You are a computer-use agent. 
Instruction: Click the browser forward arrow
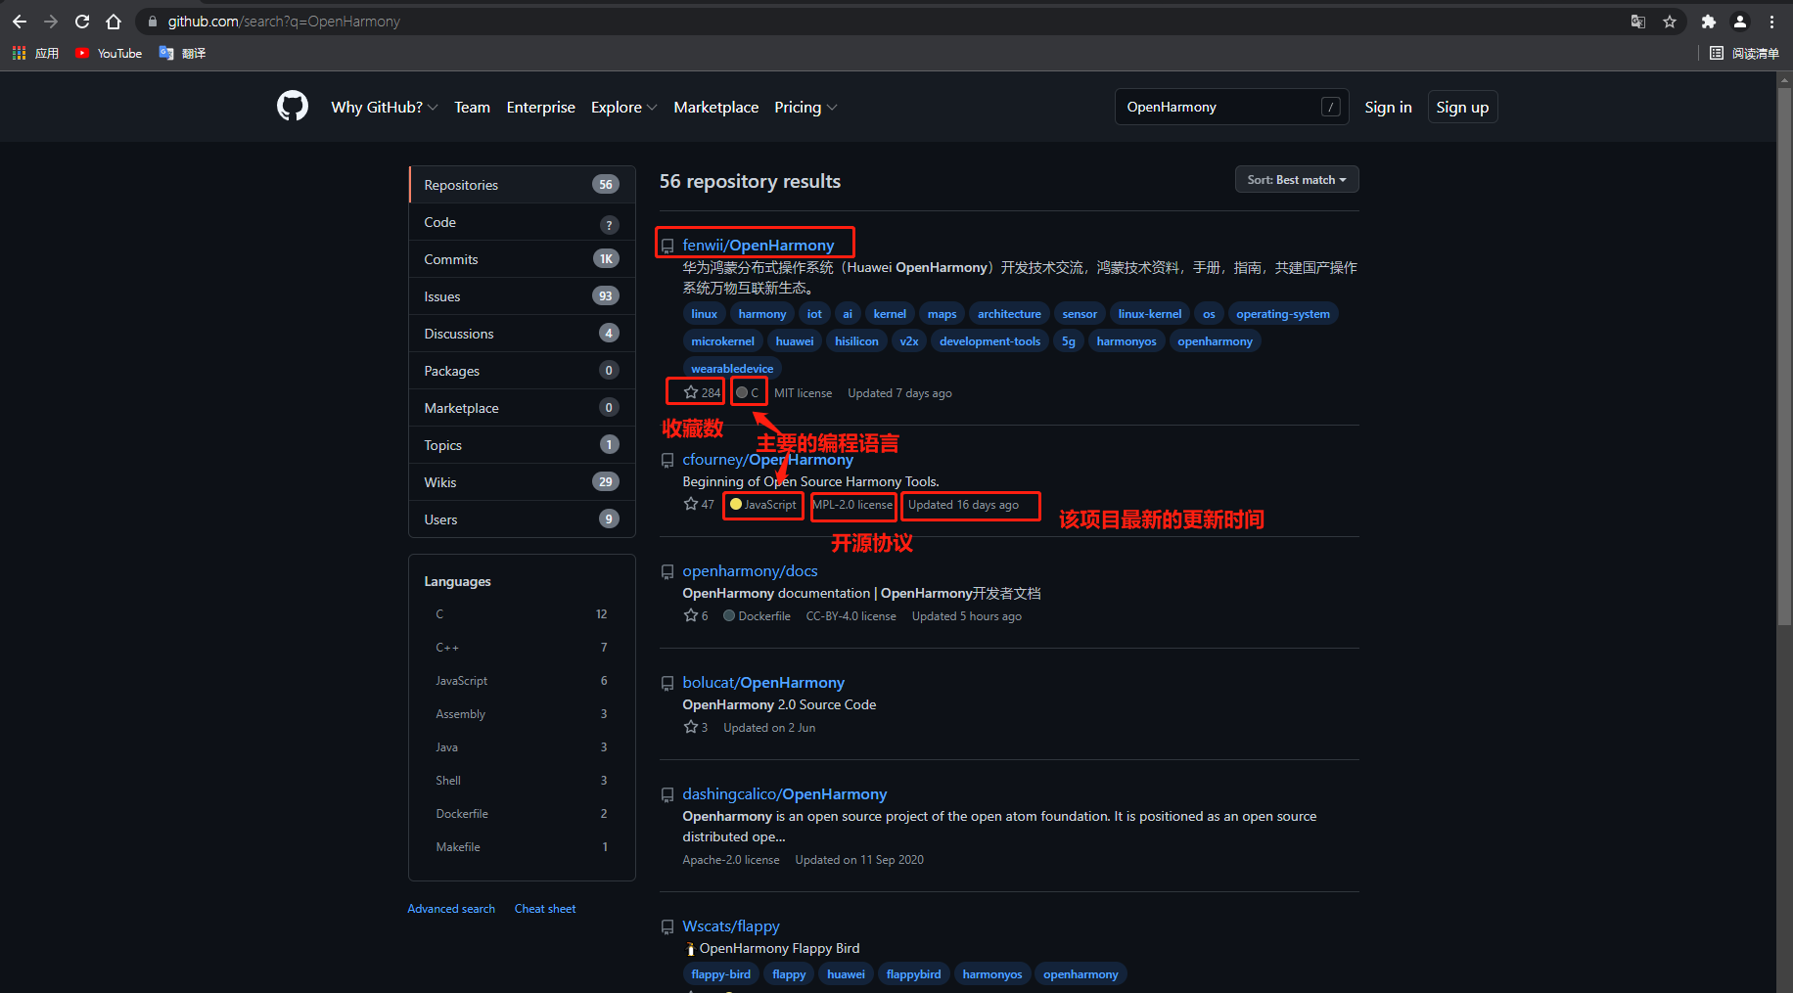[x=51, y=22]
